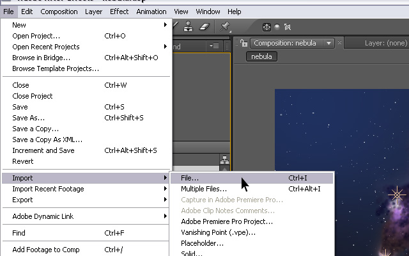Open the Composition: nebula viewer dropdown arrow
This screenshot has width=409, height=256.
click(328, 43)
